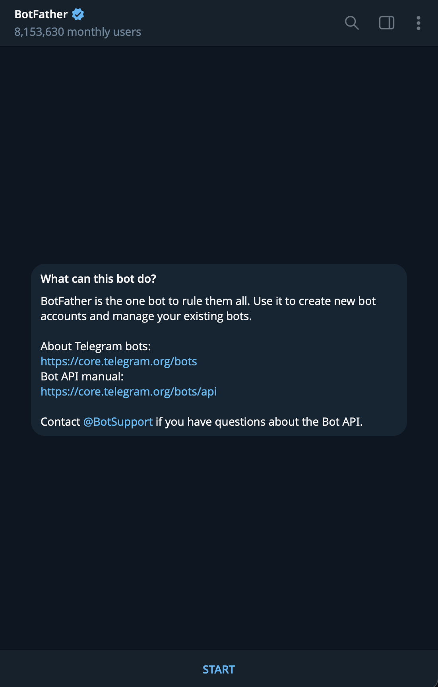Open the Bot API manual link
438x687 pixels.
point(128,392)
